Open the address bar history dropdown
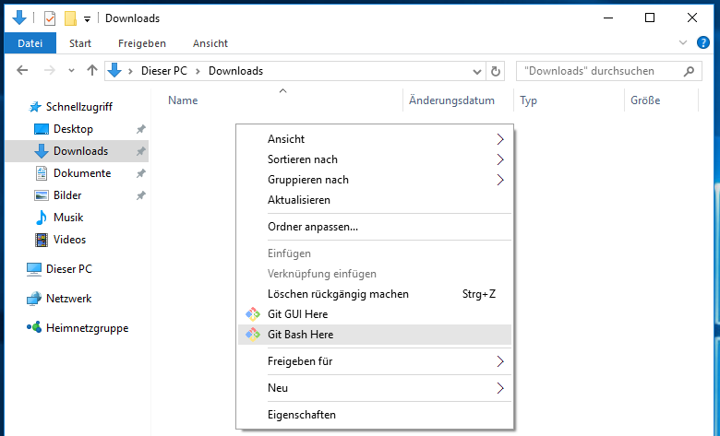 pos(477,72)
